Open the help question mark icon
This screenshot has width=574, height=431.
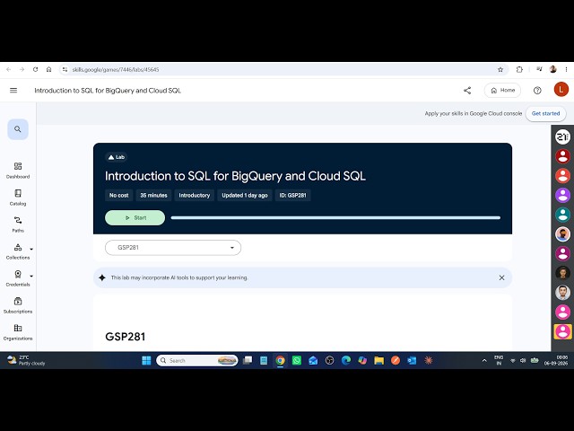point(537,90)
